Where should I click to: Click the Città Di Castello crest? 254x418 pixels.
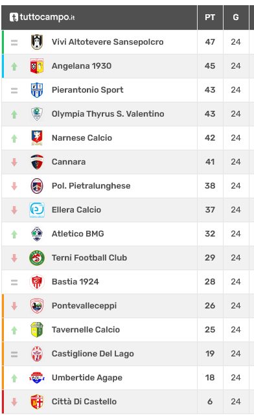37,402
